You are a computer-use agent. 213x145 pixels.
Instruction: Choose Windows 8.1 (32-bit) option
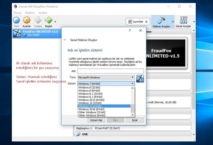(x=104, y=94)
